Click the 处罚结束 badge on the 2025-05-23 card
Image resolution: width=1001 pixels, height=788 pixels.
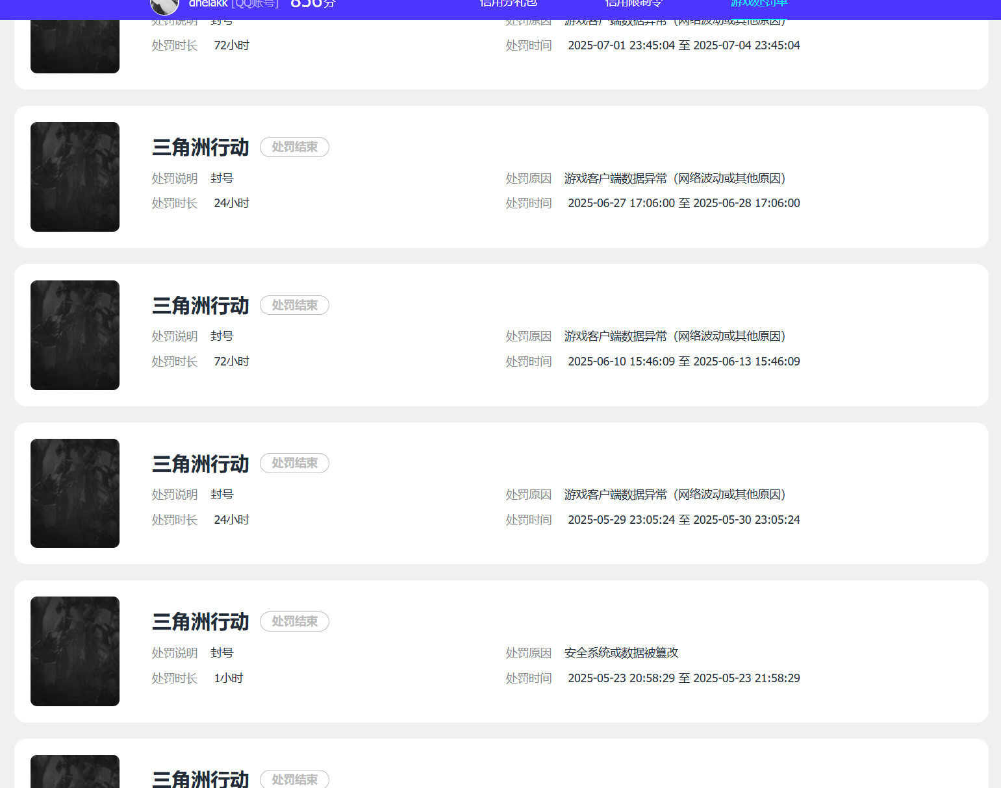(x=294, y=622)
